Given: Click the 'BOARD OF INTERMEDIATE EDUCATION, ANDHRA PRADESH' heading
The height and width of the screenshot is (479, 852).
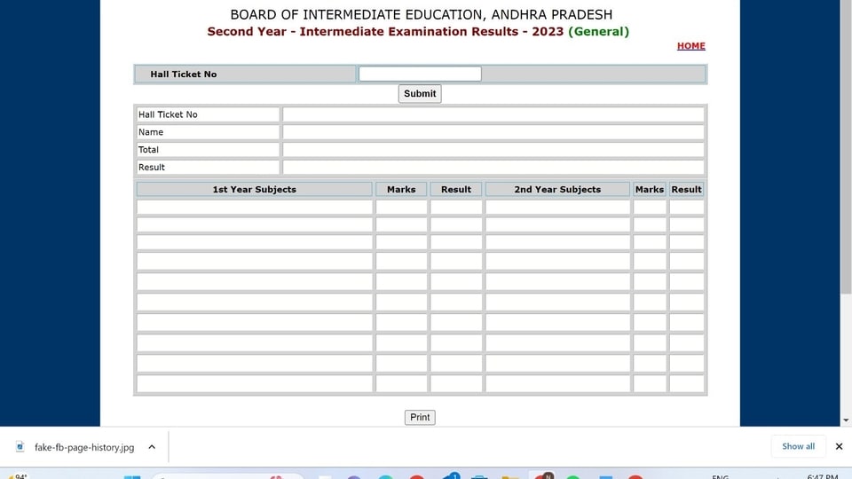Looking at the screenshot, I should coord(421,15).
